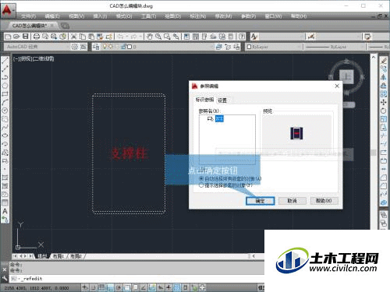Image resolution: width=390 pixels, height=292 pixels.
Task: Click the Open file folder icon
Action: point(16,37)
